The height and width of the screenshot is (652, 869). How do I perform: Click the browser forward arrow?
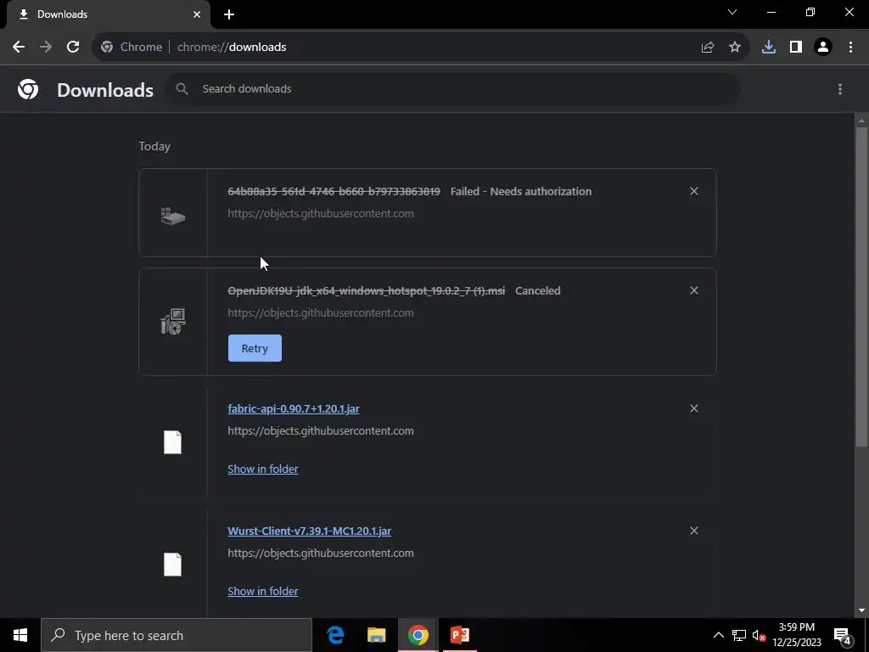tap(46, 48)
